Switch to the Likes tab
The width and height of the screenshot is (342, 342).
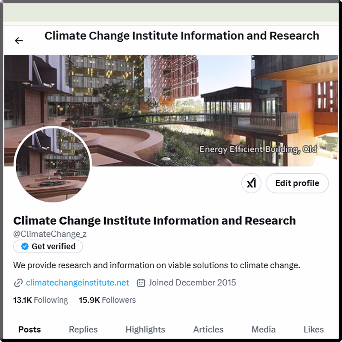point(313,329)
